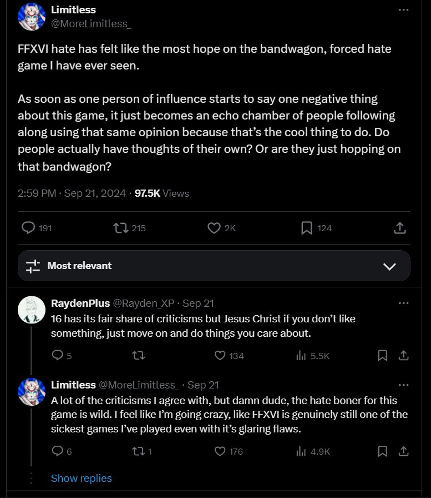Open more options on main post
Screen dimensions: 431x498
403,10
